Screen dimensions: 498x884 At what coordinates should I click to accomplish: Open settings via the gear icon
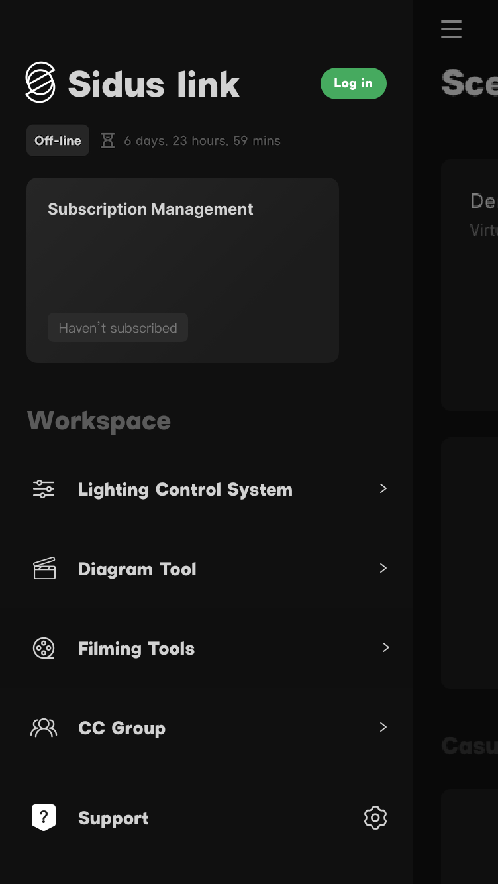(x=375, y=818)
